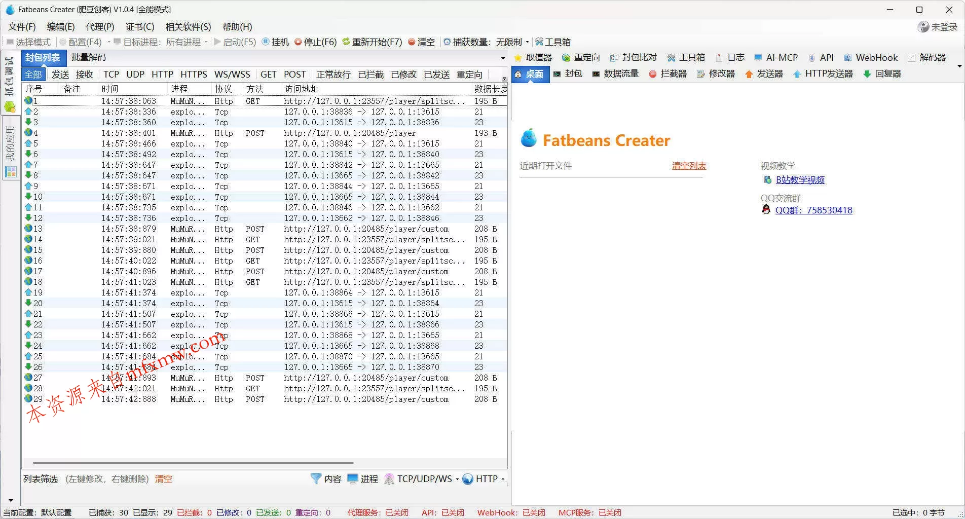Viewport: 965px width, 519px height.
Task: Filter packet list by TCP
Action: (112, 75)
